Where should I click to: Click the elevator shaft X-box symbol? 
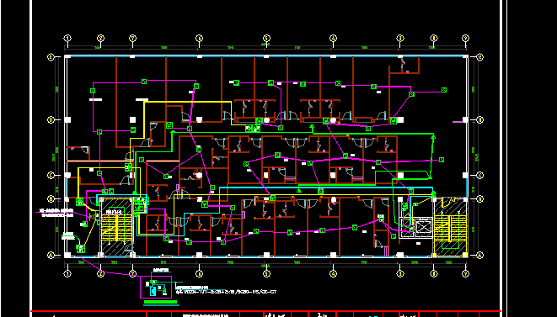coord(423,226)
